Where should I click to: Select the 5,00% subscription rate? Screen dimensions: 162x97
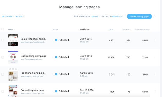145,74
